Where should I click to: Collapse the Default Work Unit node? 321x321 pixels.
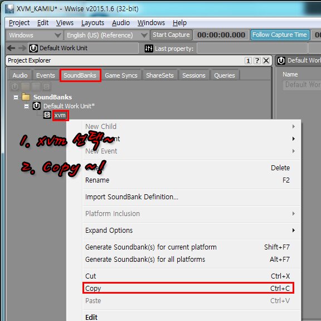[26, 106]
